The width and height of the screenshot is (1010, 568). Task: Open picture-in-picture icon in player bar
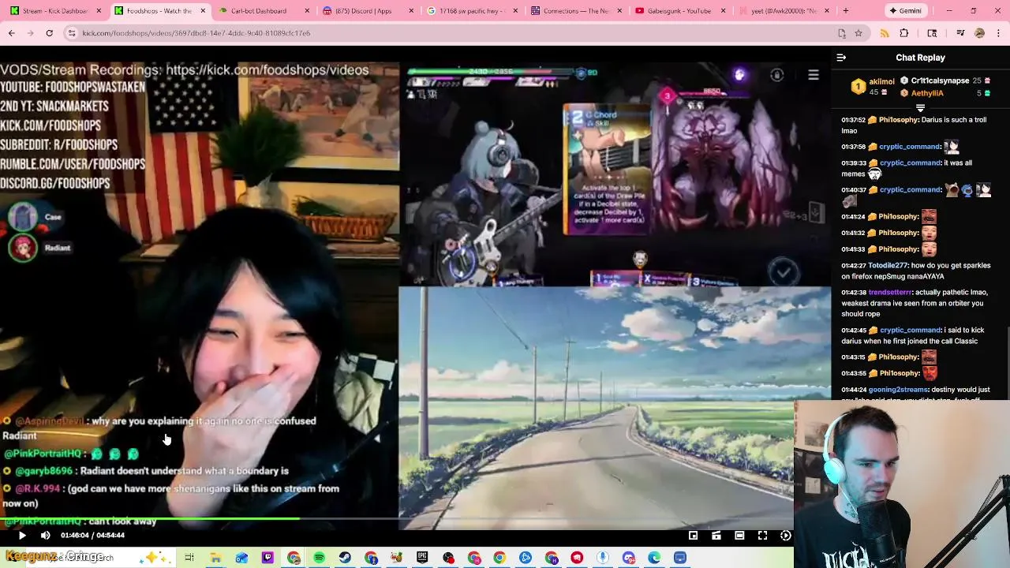pos(693,536)
